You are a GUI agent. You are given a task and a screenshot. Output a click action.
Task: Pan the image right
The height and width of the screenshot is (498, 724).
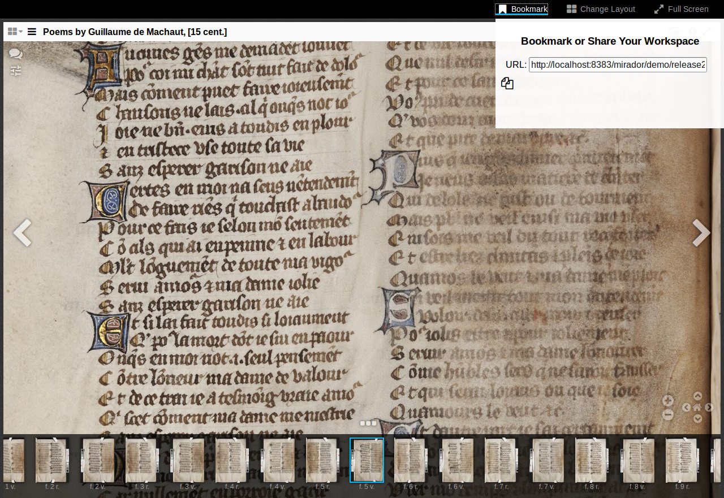point(709,408)
